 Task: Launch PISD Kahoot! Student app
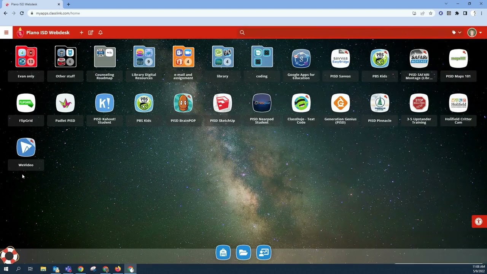click(x=105, y=103)
